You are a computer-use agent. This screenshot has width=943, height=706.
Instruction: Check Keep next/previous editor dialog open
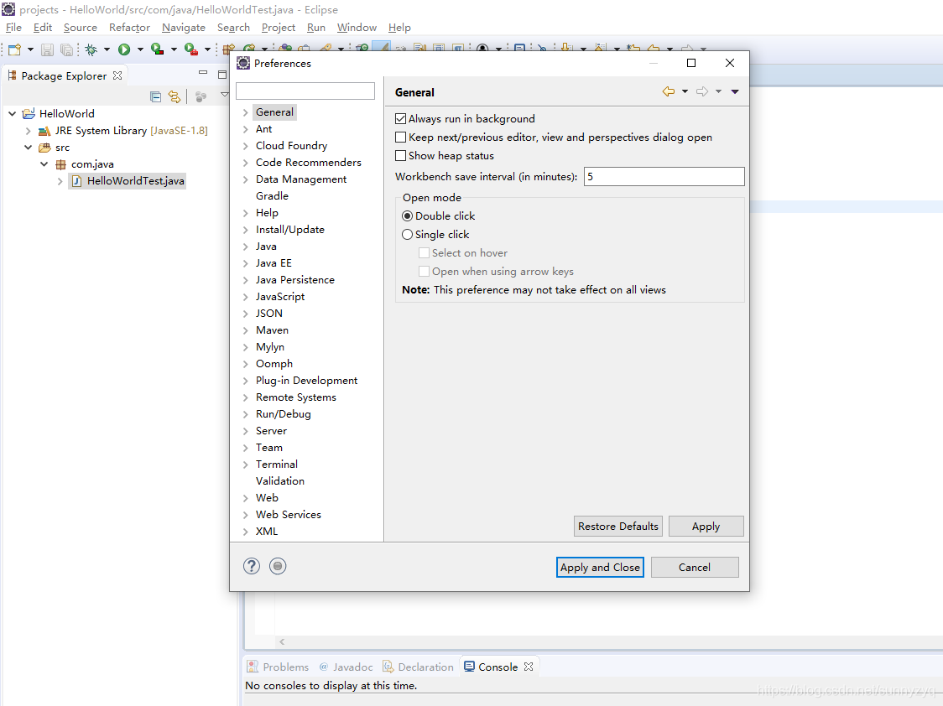pyautogui.click(x=400, y=137)
